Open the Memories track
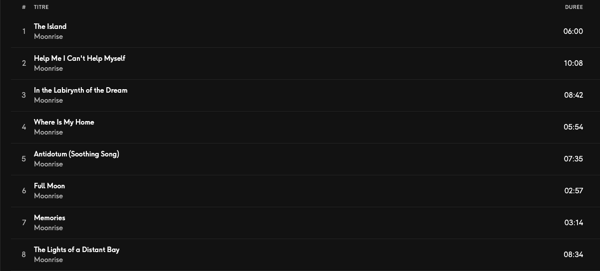Image resolution: width=600 pixels, height=271 pixels. [x=49, y=218]
